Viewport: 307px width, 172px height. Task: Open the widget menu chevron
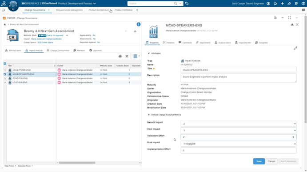pos(297,18)
